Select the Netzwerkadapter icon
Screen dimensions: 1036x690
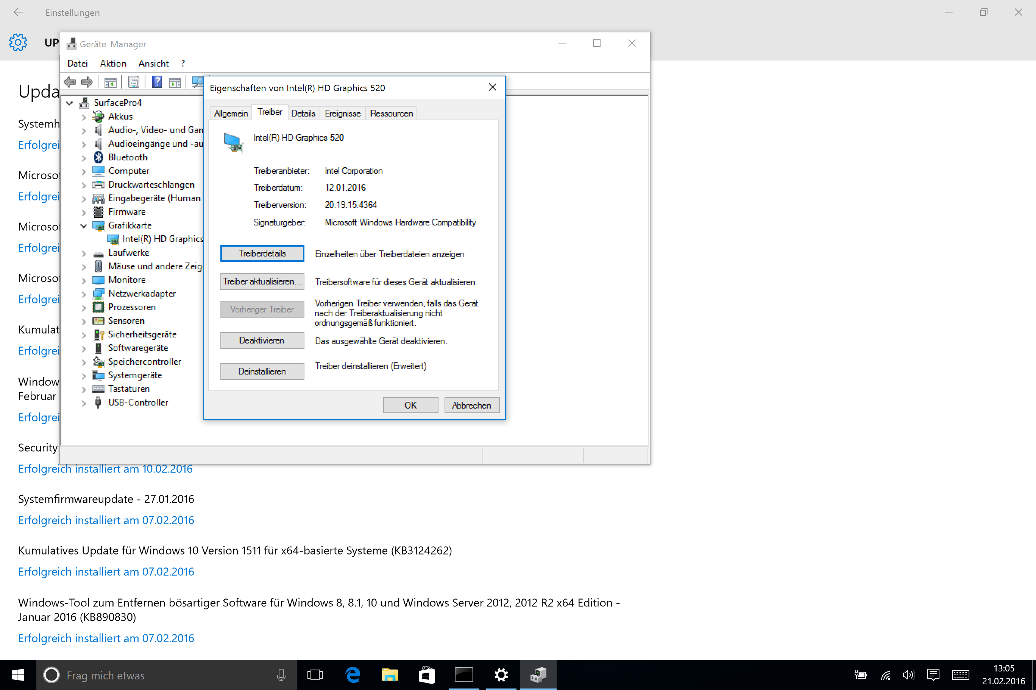point(98,294)
